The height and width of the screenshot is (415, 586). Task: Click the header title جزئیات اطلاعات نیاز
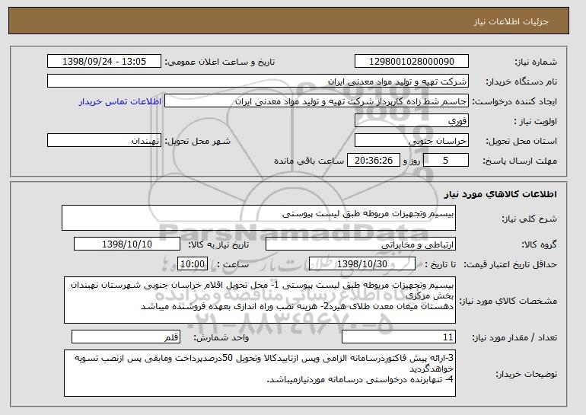pyautogui.click(x=511, y=21)
